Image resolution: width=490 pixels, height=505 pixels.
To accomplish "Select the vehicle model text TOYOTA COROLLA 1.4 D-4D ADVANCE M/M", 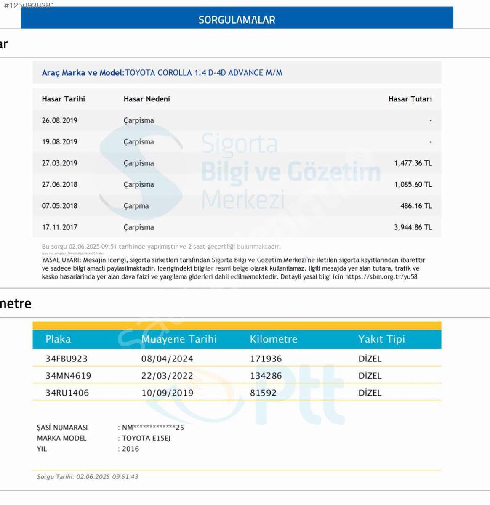I will tap(204, 73).
